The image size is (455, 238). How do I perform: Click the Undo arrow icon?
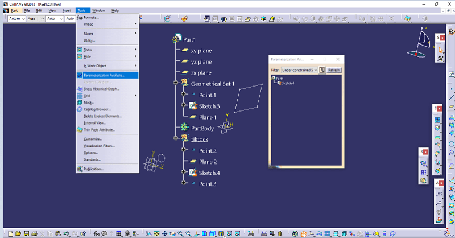click(x=66, y=233)
